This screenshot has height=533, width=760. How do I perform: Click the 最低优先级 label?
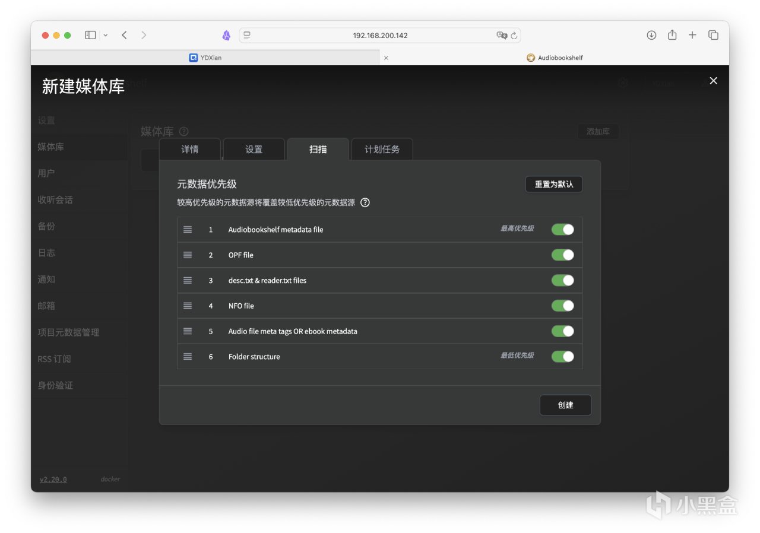pyautogui.click(x=517, y=356)
